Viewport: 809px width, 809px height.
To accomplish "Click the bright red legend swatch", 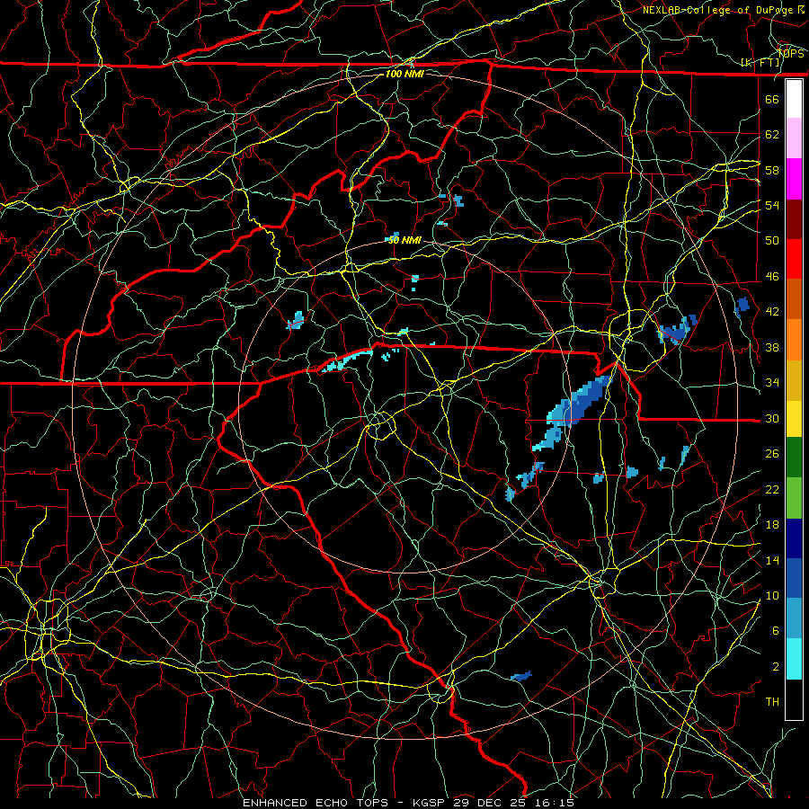I will [794, 260].
